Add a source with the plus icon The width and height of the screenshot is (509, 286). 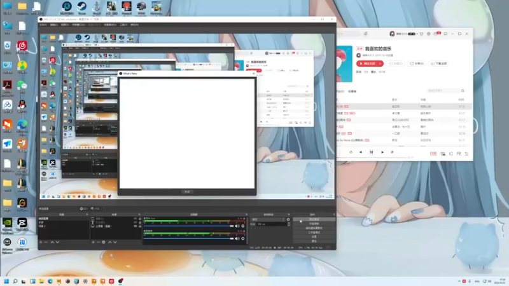pos(93,242)
